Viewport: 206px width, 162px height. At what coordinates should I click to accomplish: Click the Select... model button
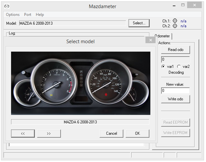click(x=139, y=23)
